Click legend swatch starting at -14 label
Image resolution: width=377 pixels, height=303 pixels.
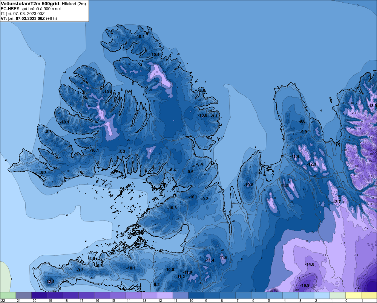point(133,295)
